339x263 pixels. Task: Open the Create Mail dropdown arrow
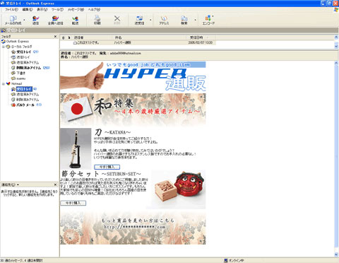coord(24,20)
